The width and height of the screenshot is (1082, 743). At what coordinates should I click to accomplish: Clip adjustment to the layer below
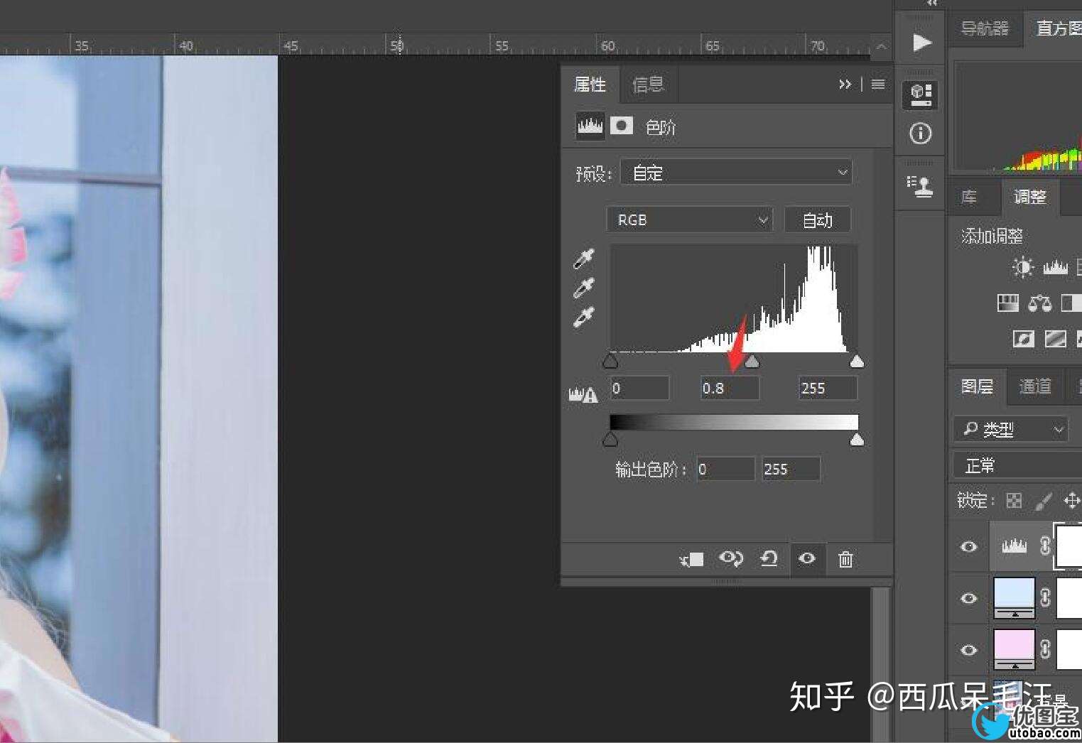click(x=691, y=560)
